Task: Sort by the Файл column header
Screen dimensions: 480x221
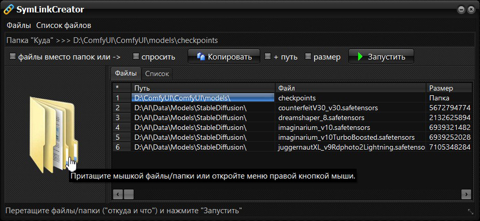Action: tap(351, 88)
